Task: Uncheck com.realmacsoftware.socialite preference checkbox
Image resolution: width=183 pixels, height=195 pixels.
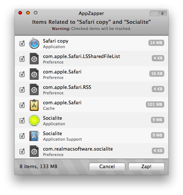Action: tap(22, 151)
